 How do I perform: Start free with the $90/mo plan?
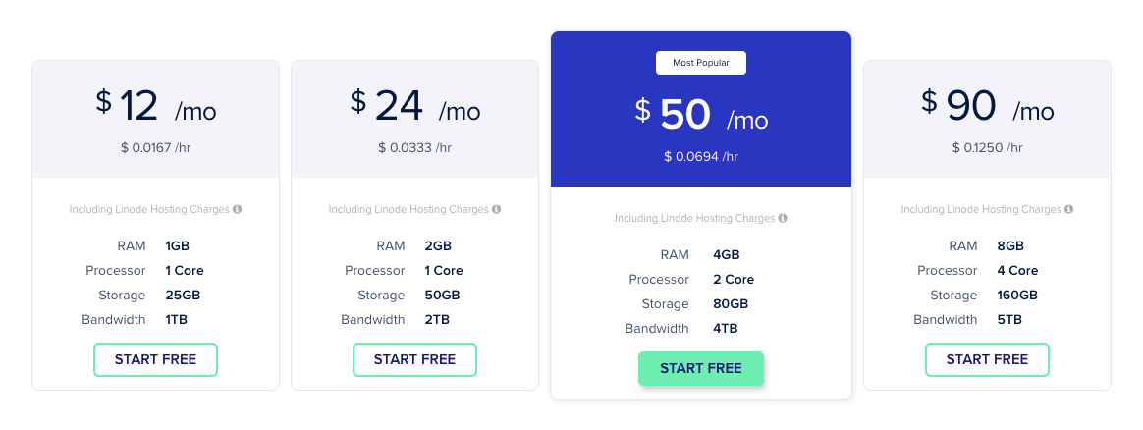pos(987,359)
